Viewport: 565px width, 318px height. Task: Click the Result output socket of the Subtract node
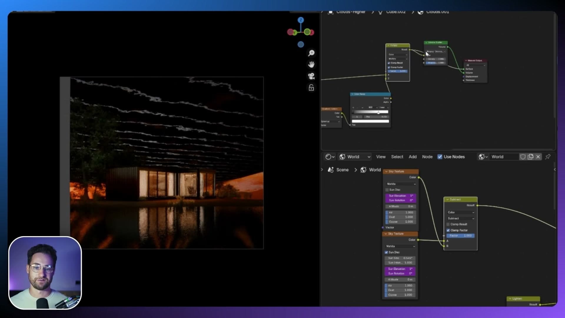[x=477, y=205]
